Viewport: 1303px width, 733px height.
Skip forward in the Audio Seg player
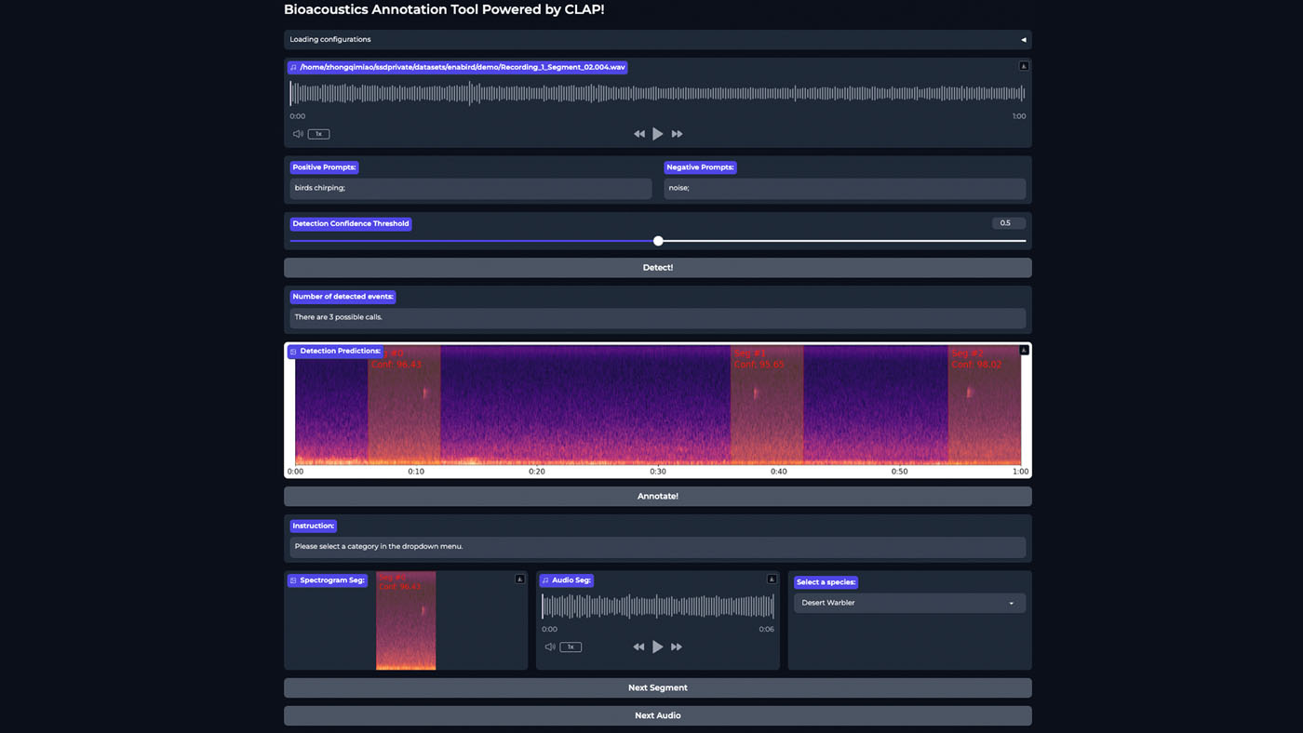pyautogui.click(x=677, y=646)
